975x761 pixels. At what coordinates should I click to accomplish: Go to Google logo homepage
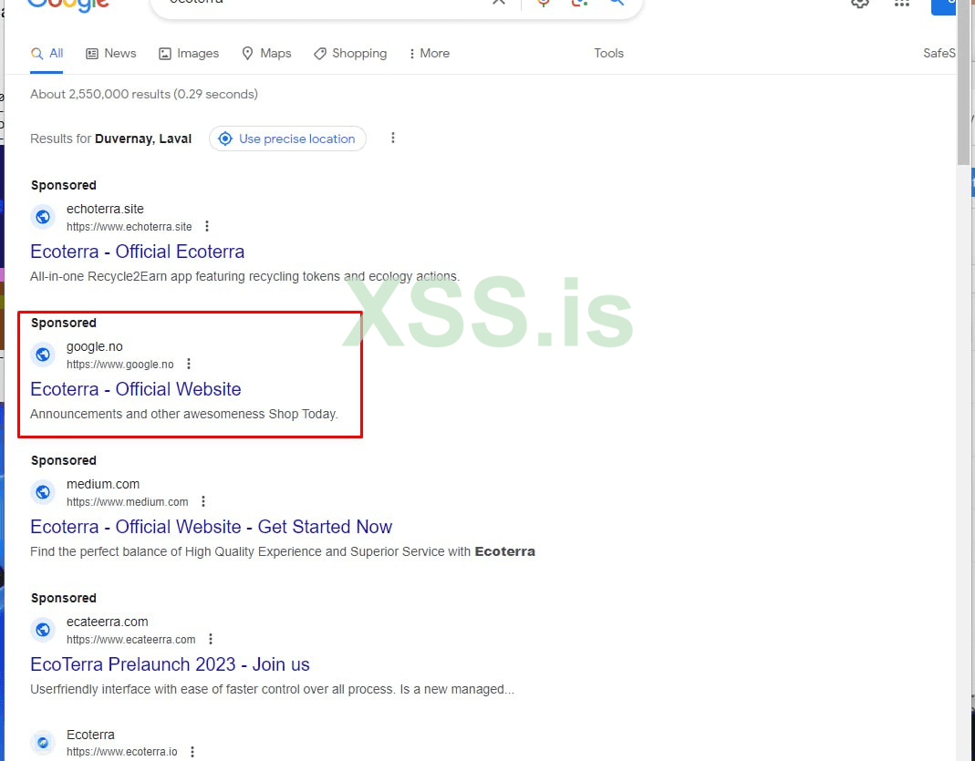[68, 5]
